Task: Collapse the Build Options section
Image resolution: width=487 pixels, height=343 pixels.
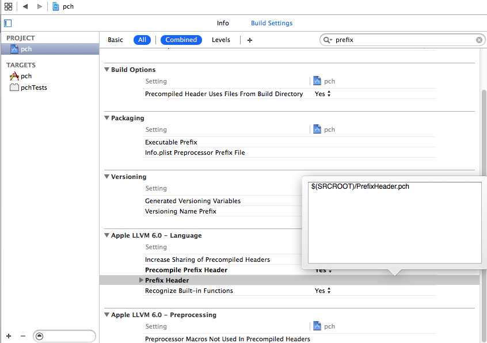Action: pos(106,70)
